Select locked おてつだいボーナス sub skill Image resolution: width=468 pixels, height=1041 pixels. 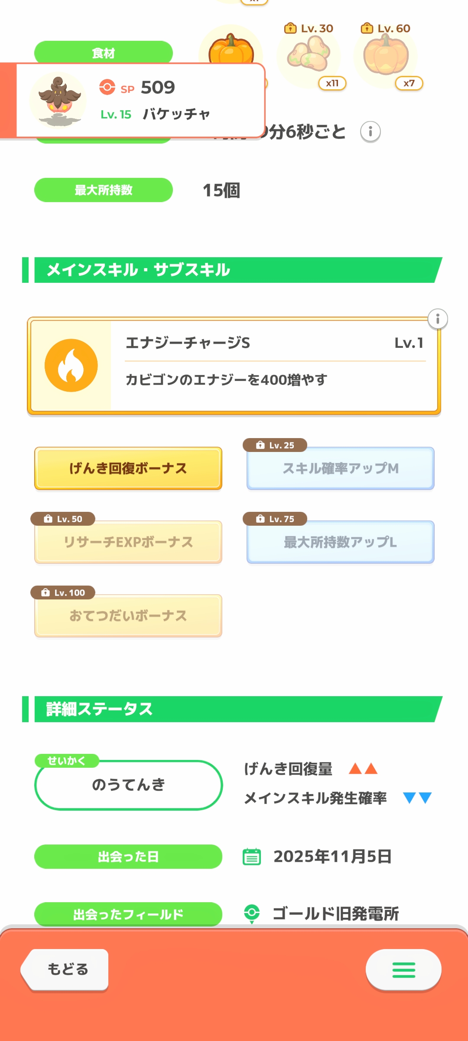pyautogui.click(x=128, y=616)
